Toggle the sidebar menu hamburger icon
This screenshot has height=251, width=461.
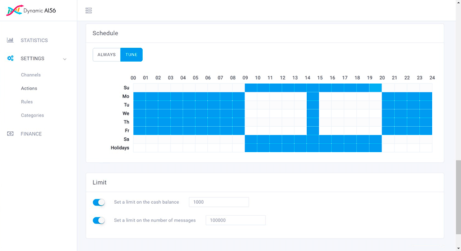(89, 11)
